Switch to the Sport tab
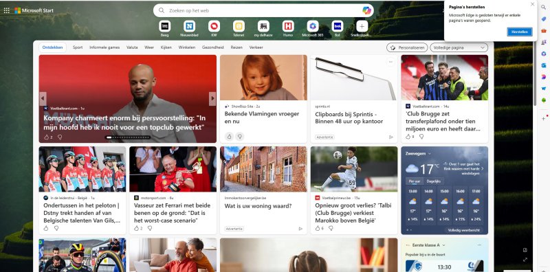550x272 pixels. point(78,47)
